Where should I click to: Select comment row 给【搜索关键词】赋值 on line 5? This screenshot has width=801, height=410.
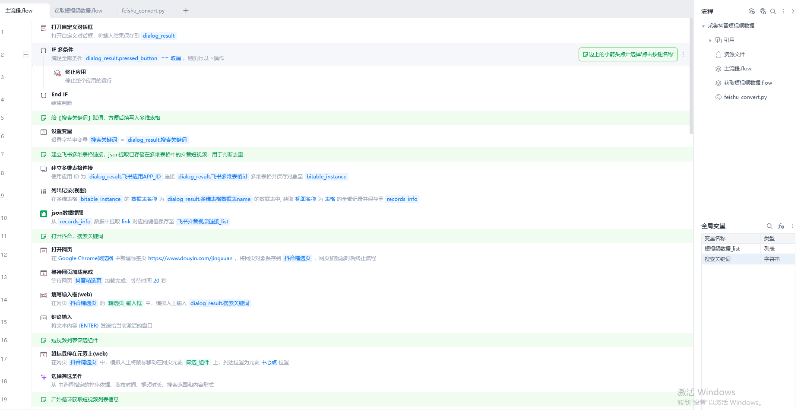point(362,118)
